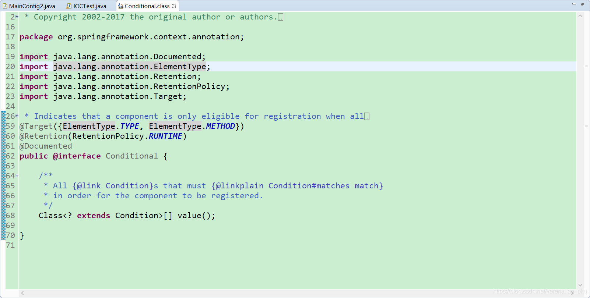Viewport: 590px width, 298px height.
Task: Click line number 20 in the gutter
Action: coord(10,67)
